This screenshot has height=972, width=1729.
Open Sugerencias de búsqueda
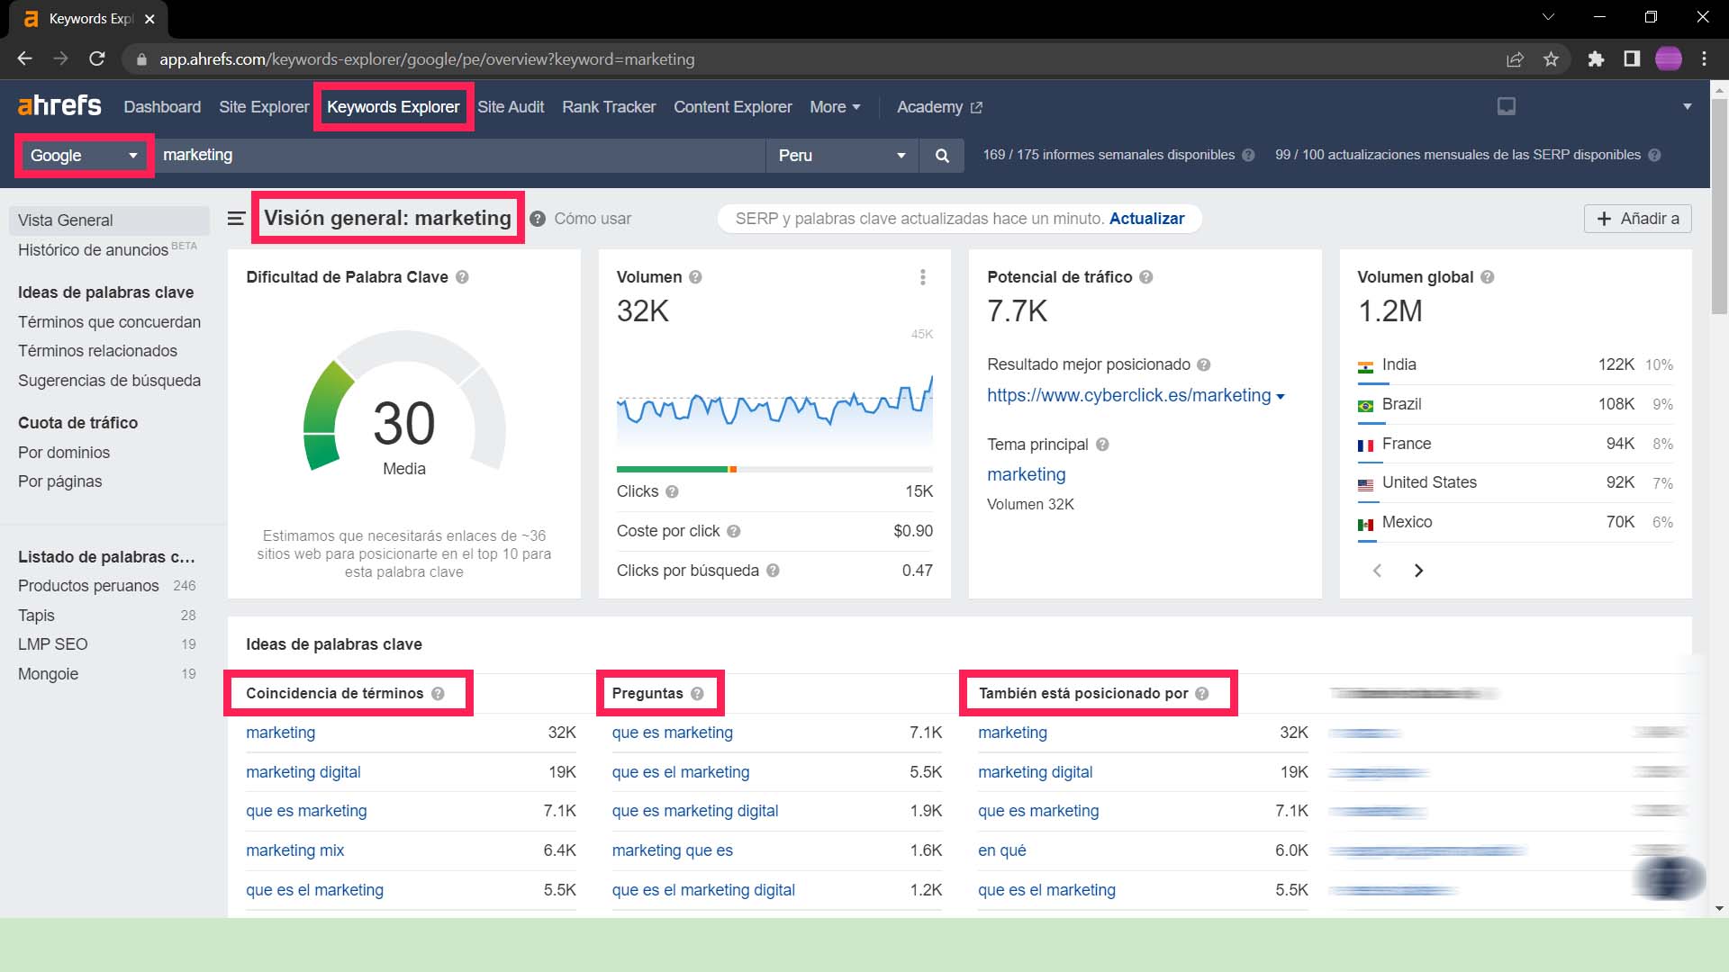(109, 381)
